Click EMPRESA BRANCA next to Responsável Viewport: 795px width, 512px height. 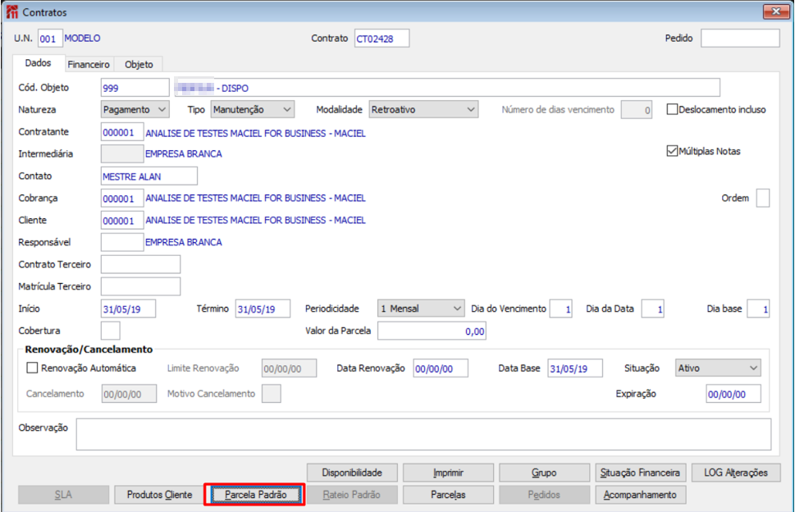coord(184,242)
